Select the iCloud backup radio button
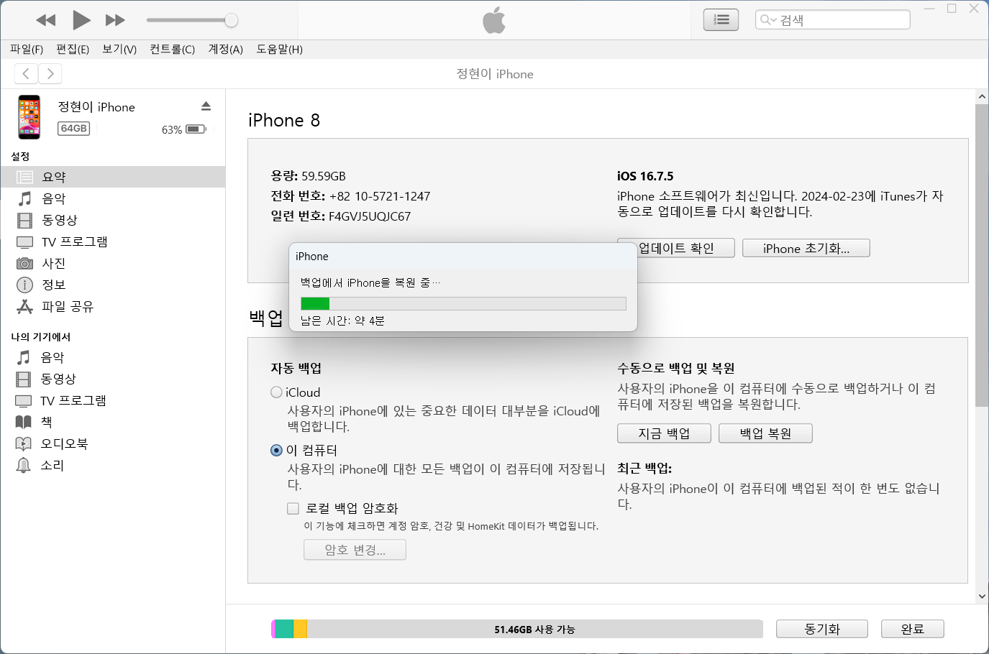 tap(276, 392)
